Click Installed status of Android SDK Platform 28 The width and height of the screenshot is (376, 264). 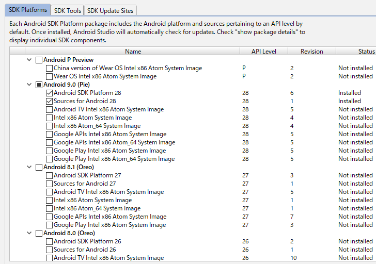click(x=349, y=93)
